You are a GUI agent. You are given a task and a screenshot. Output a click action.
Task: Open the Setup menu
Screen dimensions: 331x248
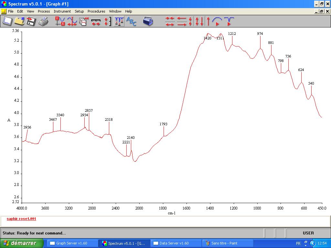79,11
